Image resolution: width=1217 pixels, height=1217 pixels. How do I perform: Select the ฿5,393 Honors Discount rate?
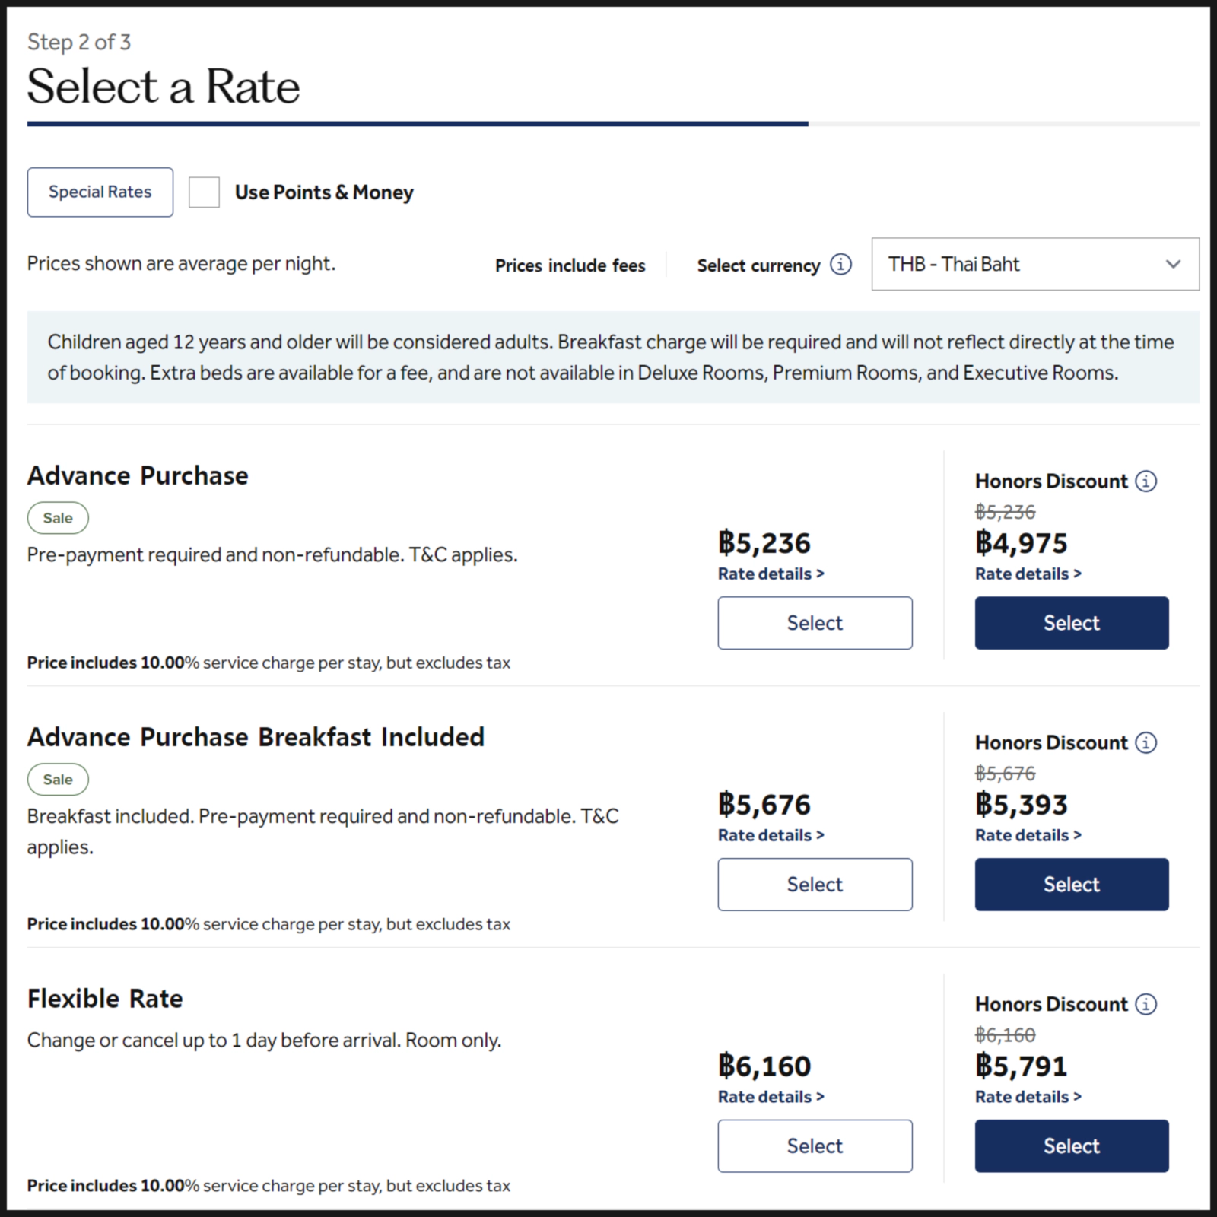(x=1071, y=885)
